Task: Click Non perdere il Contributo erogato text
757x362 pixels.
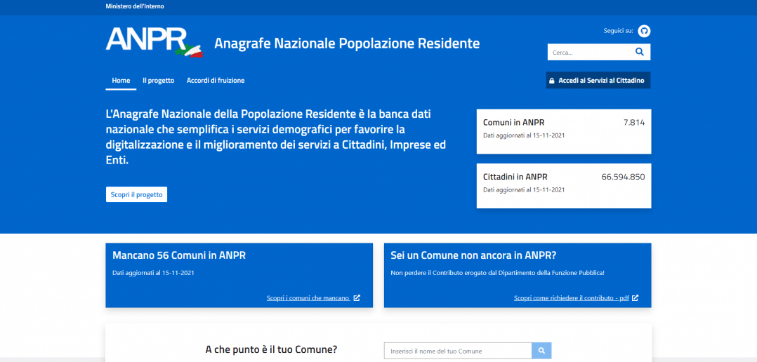Action: coord(497,273)
